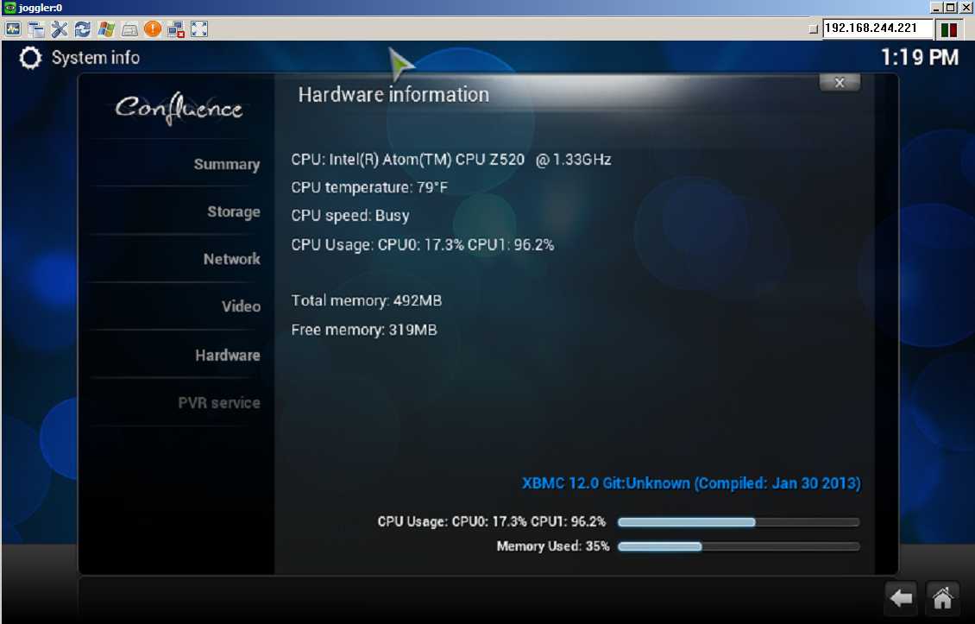The image size is (975, 624).
Task: Return to the XBMC home screen
Action: [x=942, y=598]
